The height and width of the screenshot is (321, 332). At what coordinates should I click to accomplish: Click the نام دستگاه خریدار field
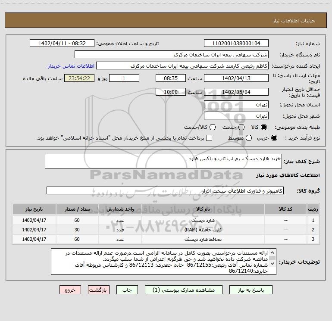(172, 55)
